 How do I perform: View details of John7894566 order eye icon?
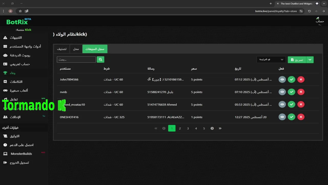pos(282,80)
